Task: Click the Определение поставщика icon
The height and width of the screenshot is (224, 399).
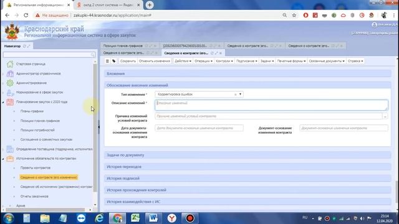Action: [x=10, y=149]
